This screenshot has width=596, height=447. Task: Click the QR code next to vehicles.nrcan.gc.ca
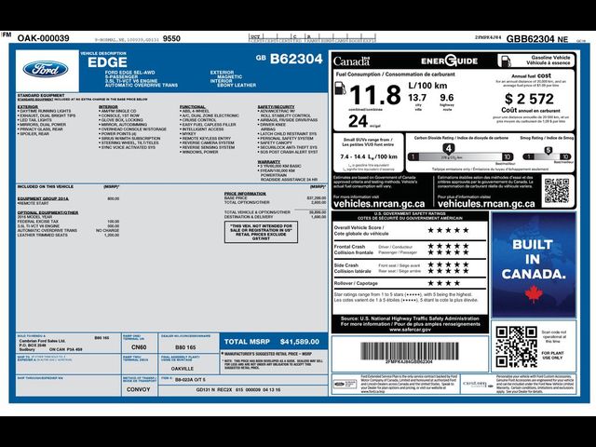[x=556, y=191]
